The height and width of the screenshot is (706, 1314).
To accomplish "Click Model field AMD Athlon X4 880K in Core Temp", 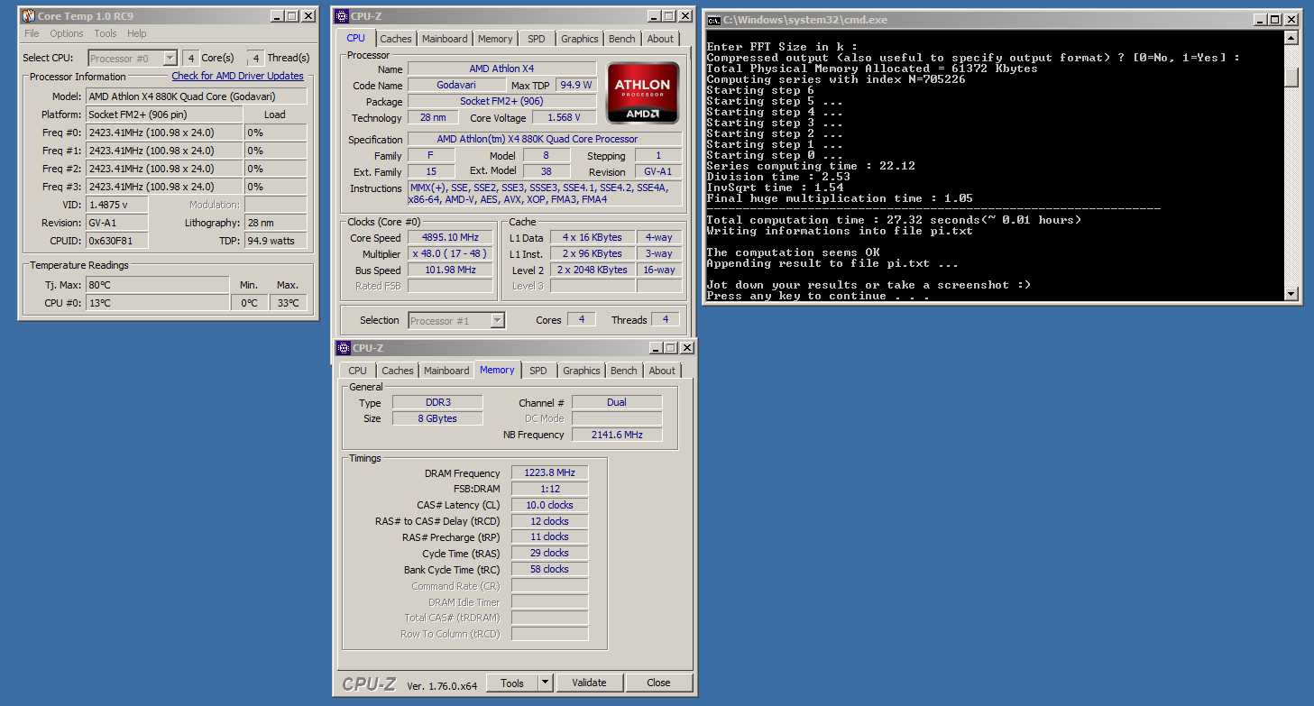I will click(x=196, y=96).
